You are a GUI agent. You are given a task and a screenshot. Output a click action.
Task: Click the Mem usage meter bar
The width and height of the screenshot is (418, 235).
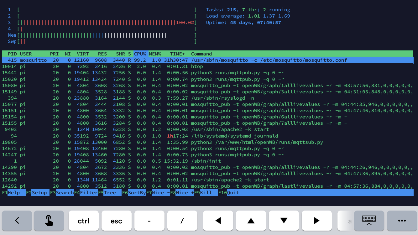[107, 35]
